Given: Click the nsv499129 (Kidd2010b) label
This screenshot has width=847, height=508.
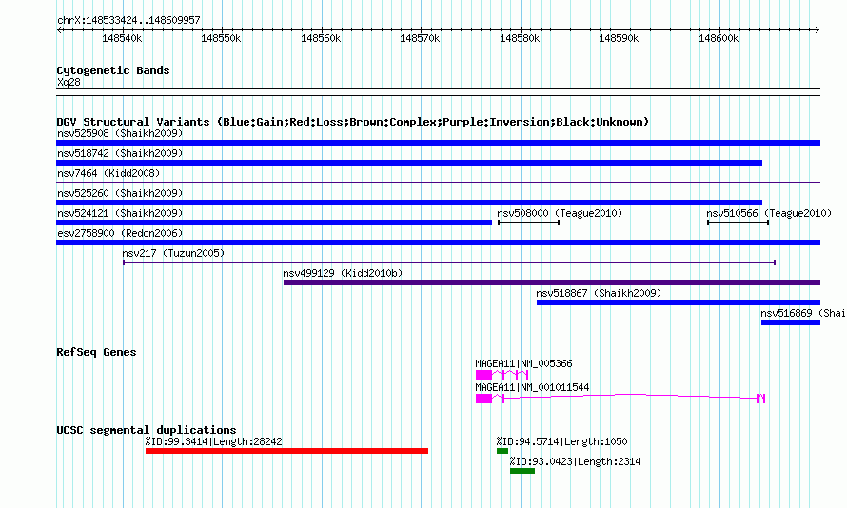Looking at the screenshot, I should [x=343, y=273].
